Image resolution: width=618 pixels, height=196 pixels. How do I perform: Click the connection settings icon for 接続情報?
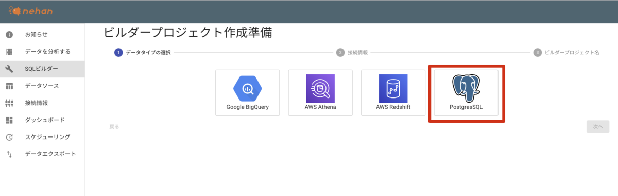(x=9, y=103)
